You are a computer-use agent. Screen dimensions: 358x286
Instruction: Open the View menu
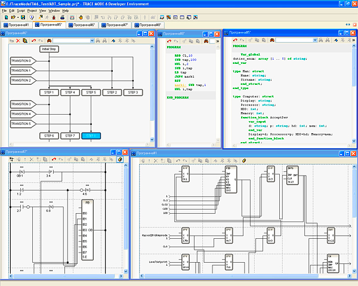(x=42, y=11)
